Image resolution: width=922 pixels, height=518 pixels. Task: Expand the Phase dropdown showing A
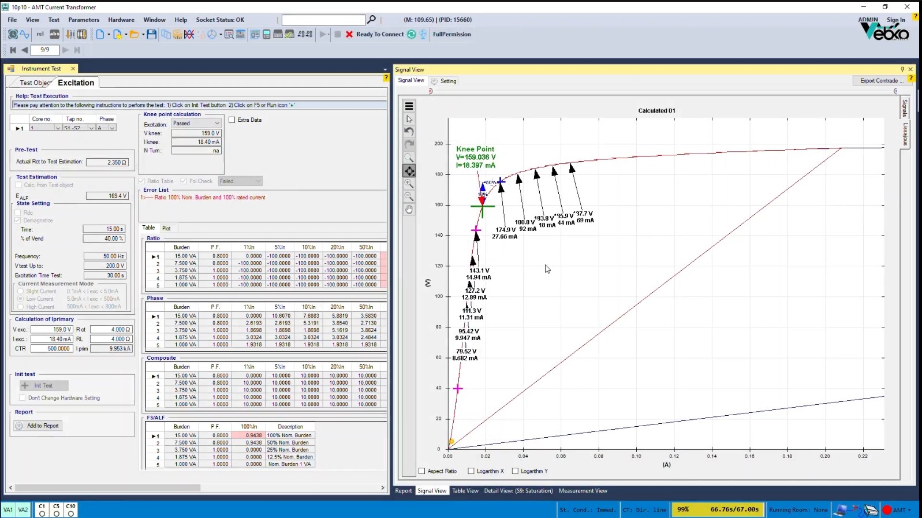click(x=112, y=128)
